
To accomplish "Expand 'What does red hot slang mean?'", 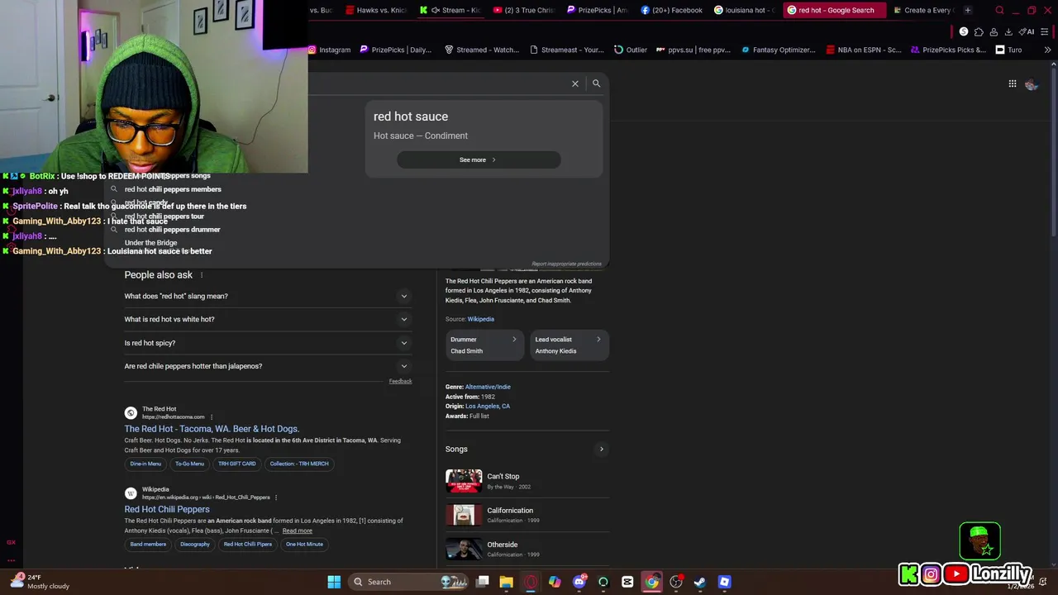I will pyautogui.click(x=268, y=296).
